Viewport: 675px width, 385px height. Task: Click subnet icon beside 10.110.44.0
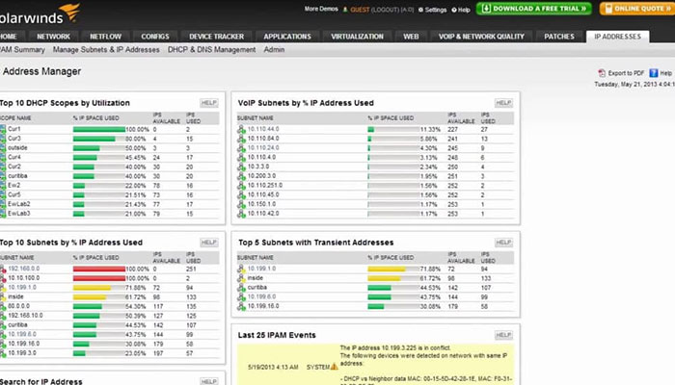tap(241, 129)
